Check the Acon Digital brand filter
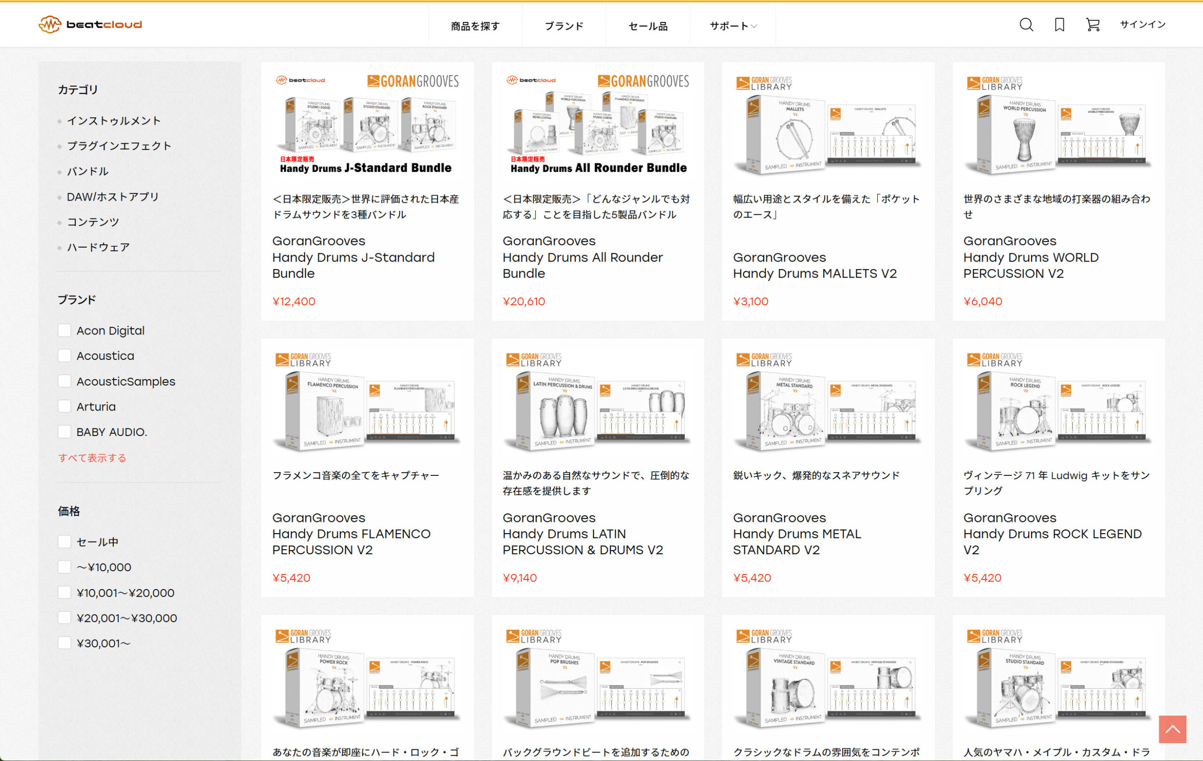 click(x=64, y=331)
